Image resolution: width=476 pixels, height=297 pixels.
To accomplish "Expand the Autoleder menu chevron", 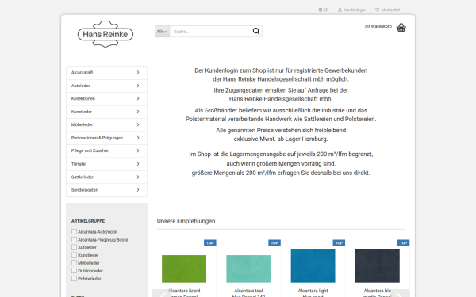I will click(x=138, y=86).
